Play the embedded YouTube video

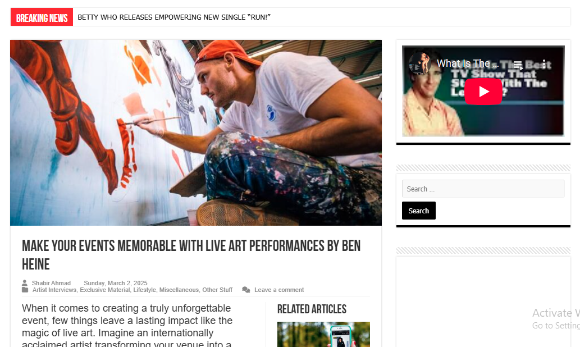click(x=483, y=92)
